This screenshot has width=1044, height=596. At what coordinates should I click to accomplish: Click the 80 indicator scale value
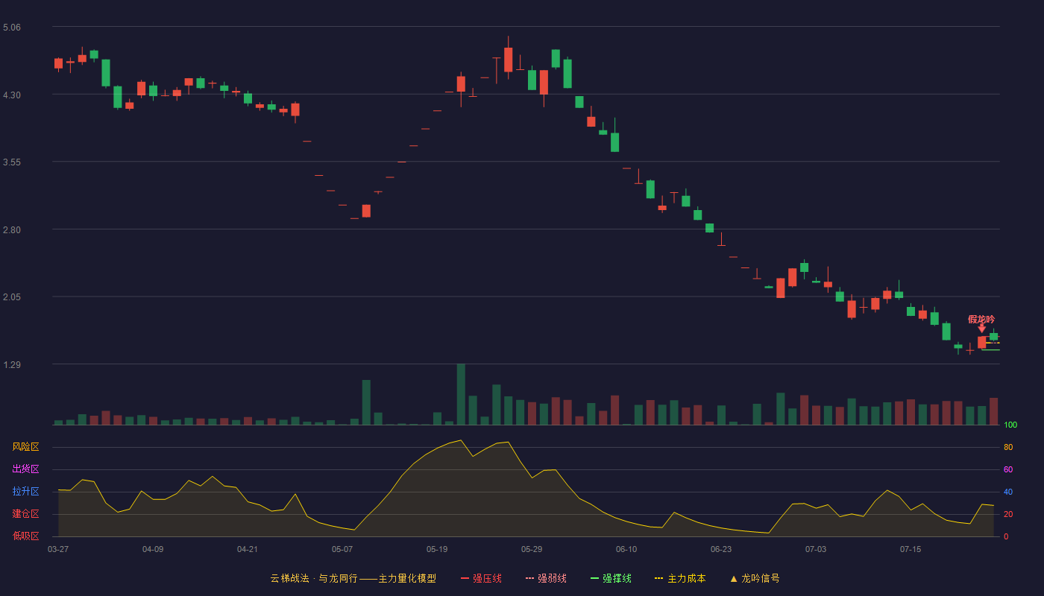click(x=1008, y=448)
